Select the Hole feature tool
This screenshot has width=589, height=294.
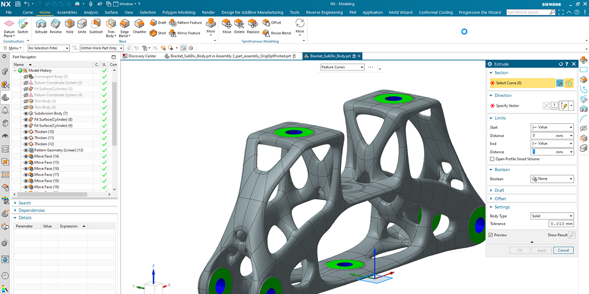tap(69, 24)
